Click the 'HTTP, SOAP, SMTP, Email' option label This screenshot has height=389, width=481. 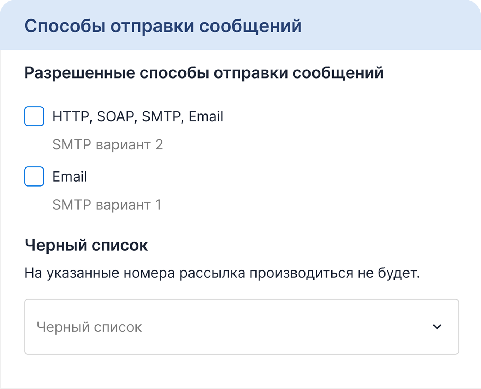click(138, 117)
